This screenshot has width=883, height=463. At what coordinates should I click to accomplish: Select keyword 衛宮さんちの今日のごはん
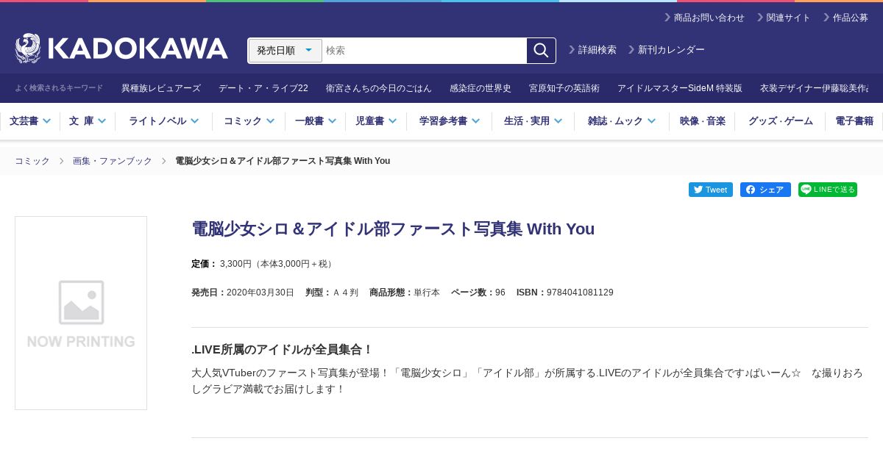(379, 88)
